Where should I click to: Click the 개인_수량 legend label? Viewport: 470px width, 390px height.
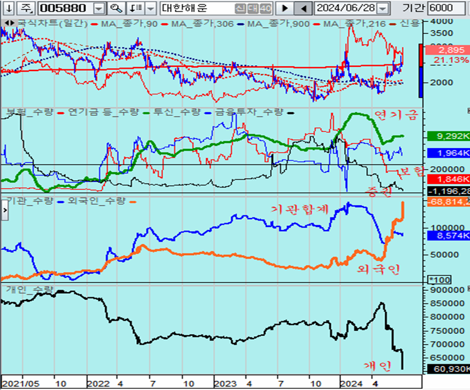30,289
